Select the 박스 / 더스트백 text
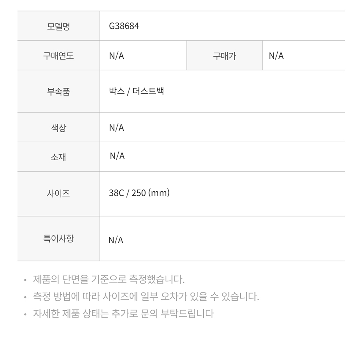Screen dimensions: 363x363 [136, 91]
